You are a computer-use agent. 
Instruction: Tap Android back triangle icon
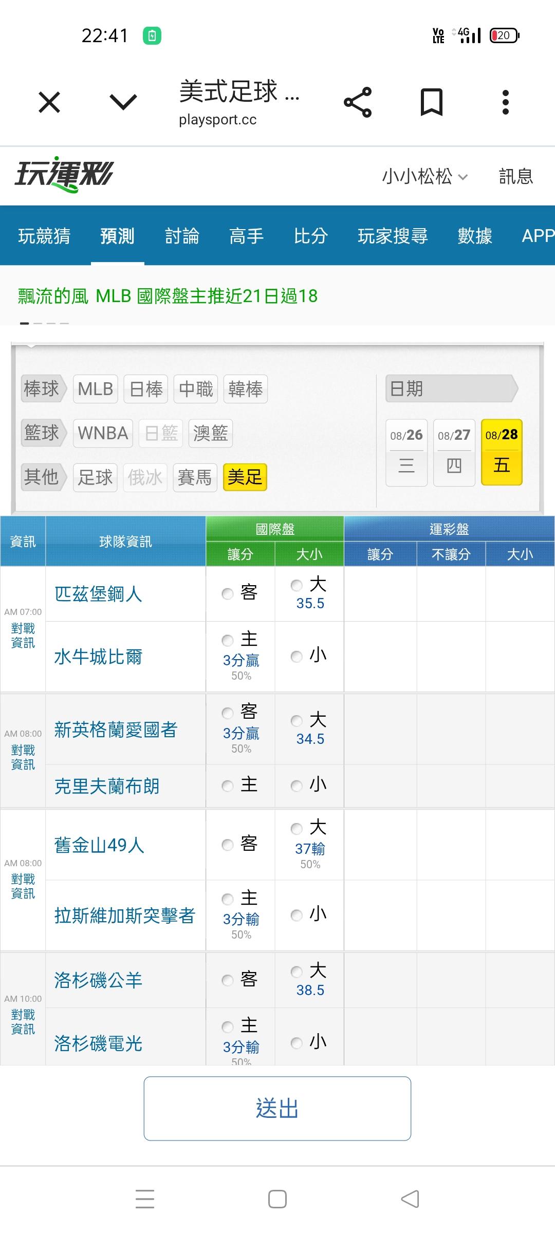pos(410,1199)
